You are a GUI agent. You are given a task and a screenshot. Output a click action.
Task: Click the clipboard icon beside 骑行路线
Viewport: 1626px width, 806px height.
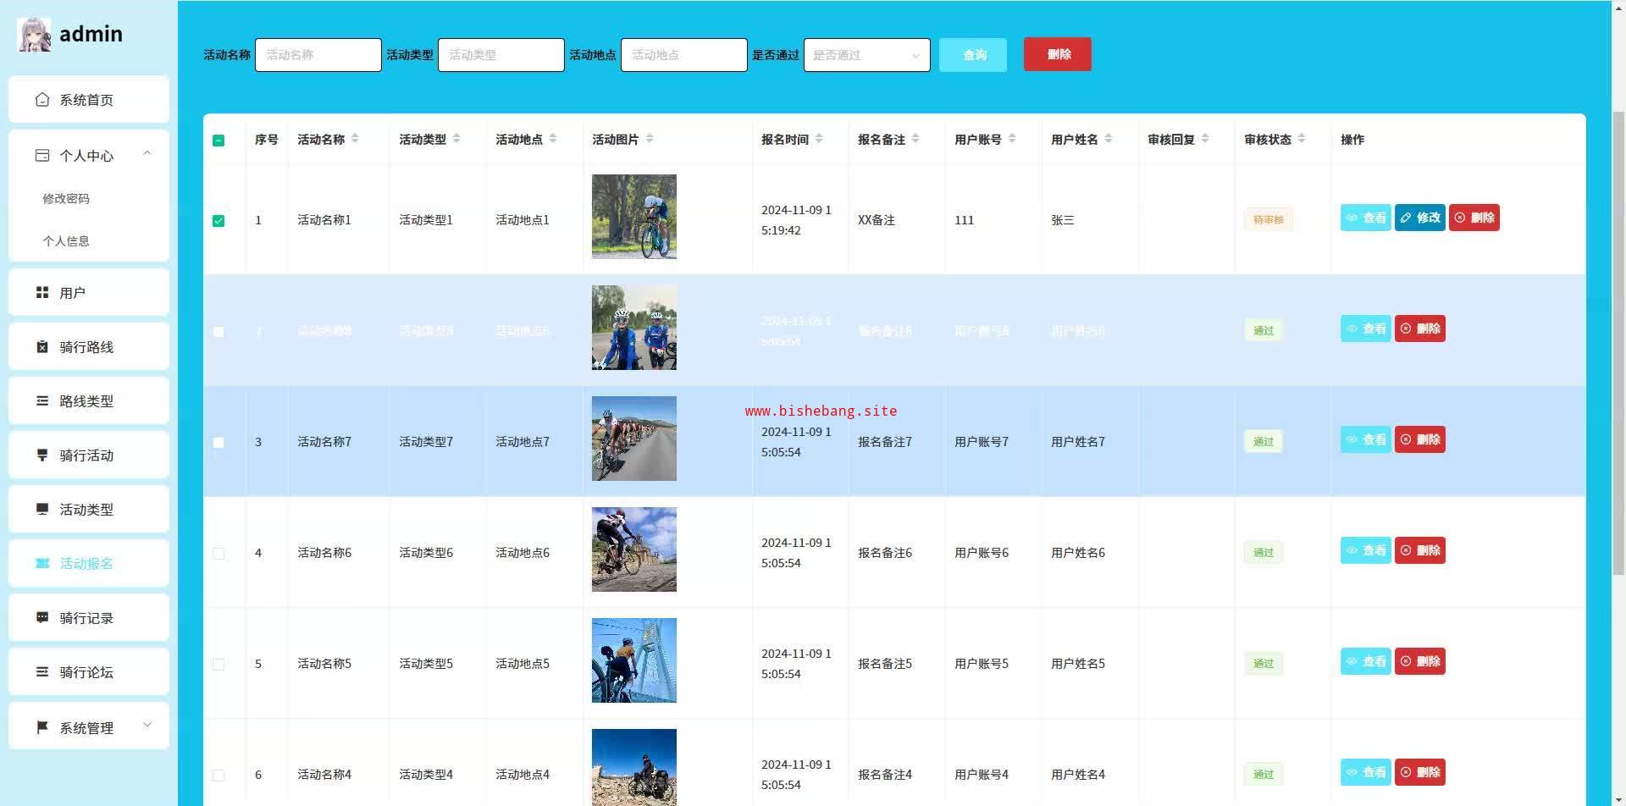[x=42, y=347]
